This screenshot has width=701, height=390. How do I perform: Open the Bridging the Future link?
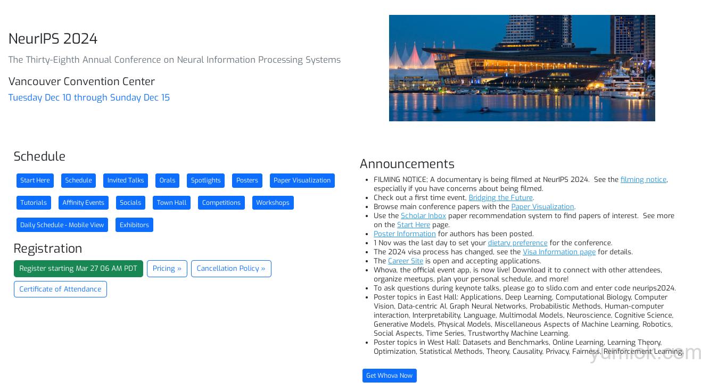click(x=500, y=198)
